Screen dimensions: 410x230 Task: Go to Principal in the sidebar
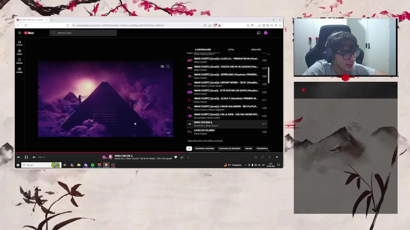point(20,43)
